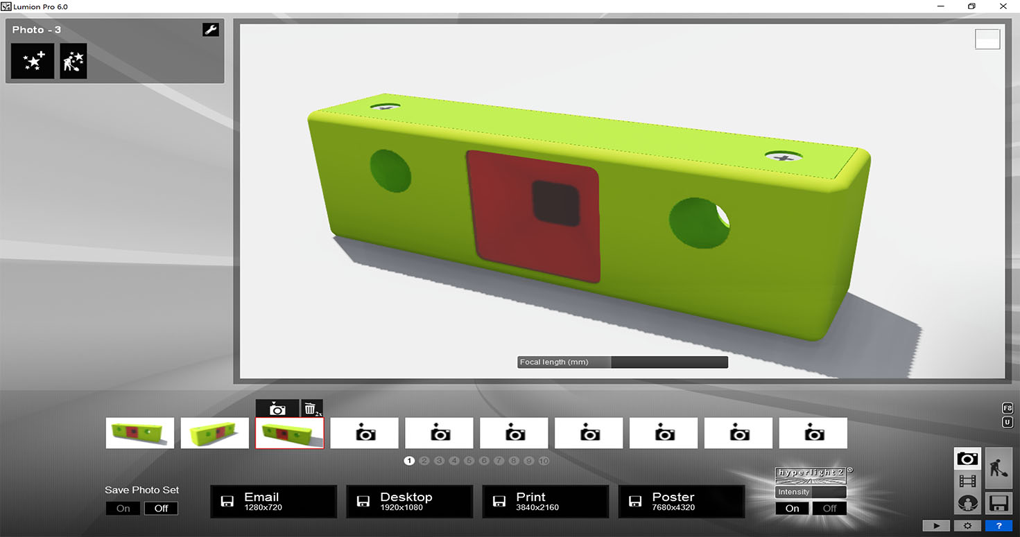Screen dimensions: 1020x537
Task: Go to photo set page 2
Action: coord(424,461)
